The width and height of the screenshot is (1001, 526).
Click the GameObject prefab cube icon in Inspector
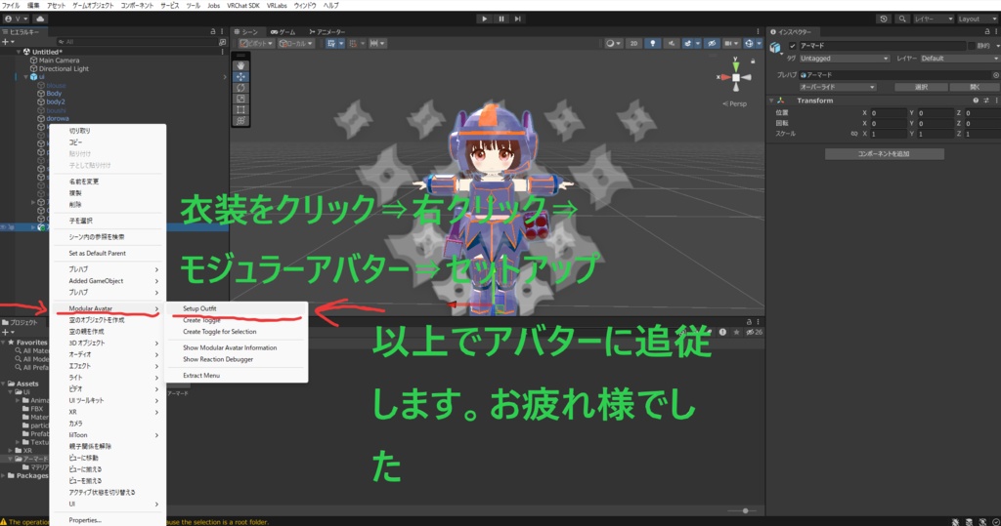775,47
